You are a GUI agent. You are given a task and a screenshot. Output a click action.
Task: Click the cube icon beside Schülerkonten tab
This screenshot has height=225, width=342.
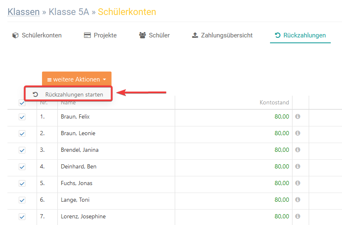(x=15, y=35)
